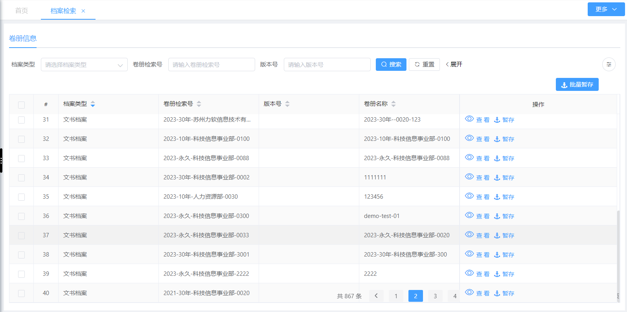Click cell 2023-10年-人力资源部-0030
627x312 pixels.
coord(200,197)
